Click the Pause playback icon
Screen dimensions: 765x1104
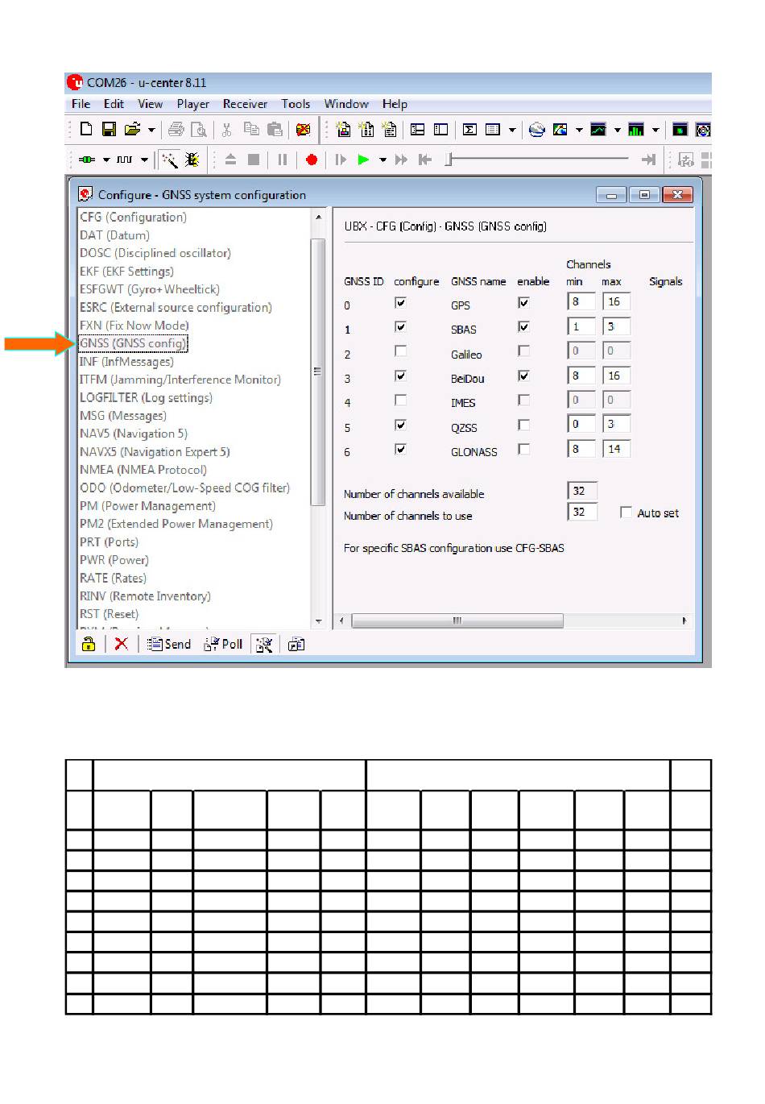point(283,160)
